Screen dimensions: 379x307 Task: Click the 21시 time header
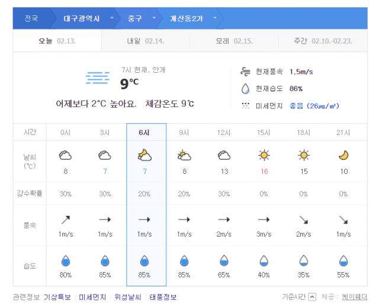343,133
